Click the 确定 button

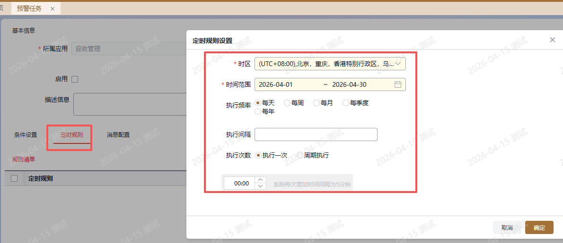[539, 227]
